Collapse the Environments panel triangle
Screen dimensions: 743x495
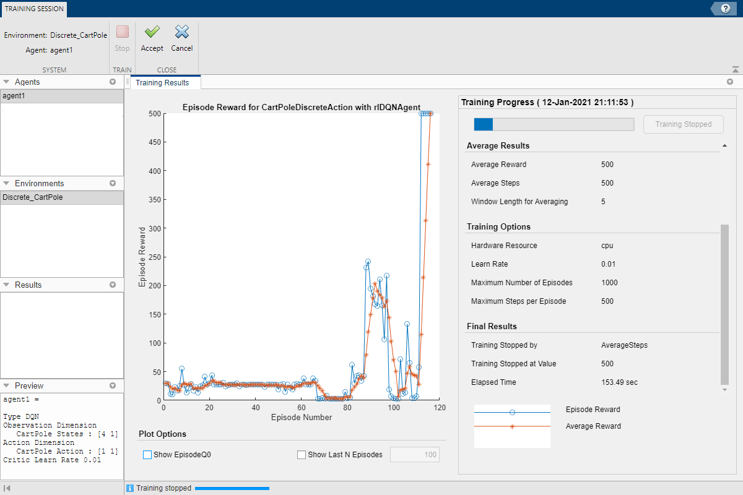(x=6, y=183)
